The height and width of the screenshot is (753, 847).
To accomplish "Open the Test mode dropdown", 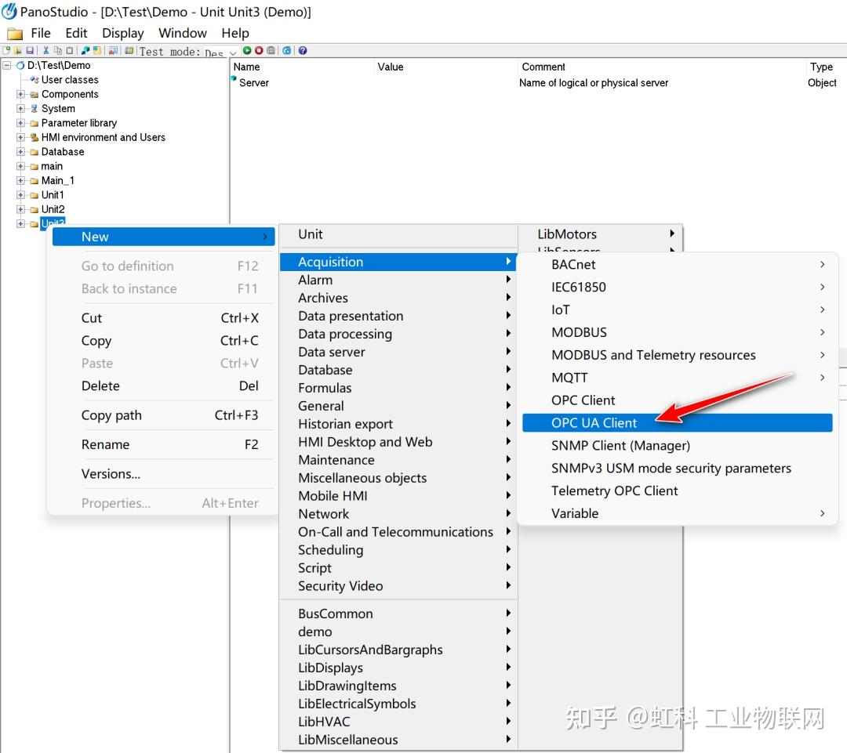I will pyautogui.click(x=232, y=53).
